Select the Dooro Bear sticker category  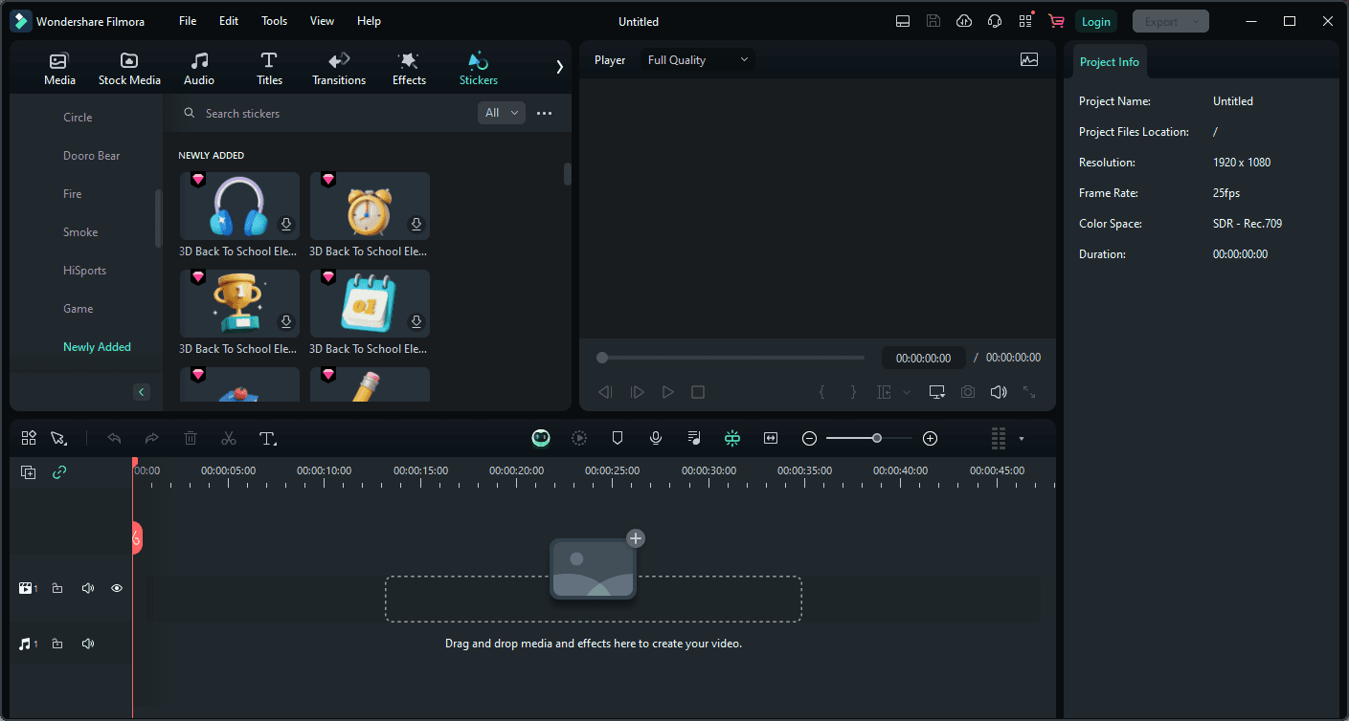(92, 156)
